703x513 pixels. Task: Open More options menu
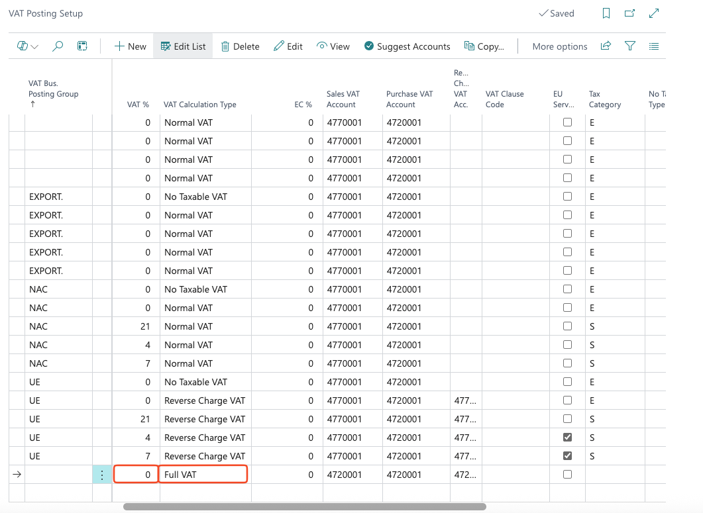pos(559,46)
